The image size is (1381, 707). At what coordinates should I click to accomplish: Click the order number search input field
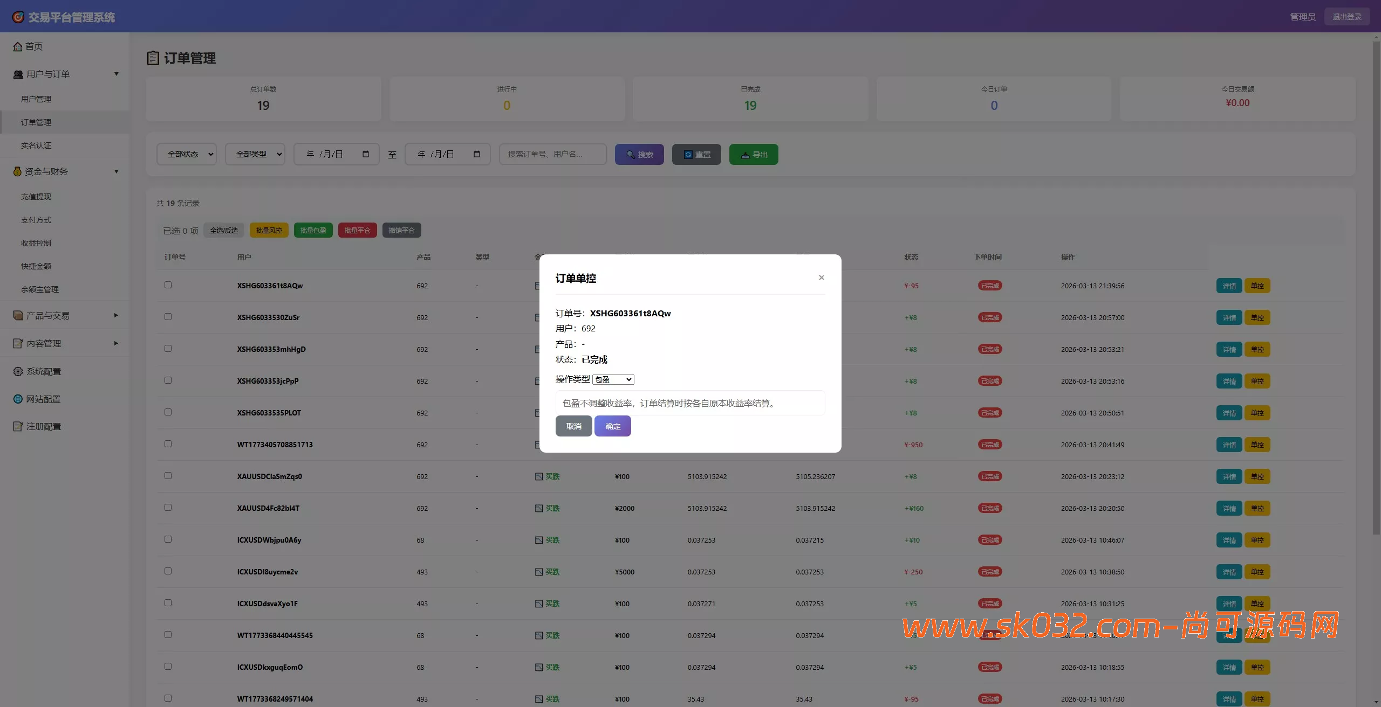[x=552, y=154]
